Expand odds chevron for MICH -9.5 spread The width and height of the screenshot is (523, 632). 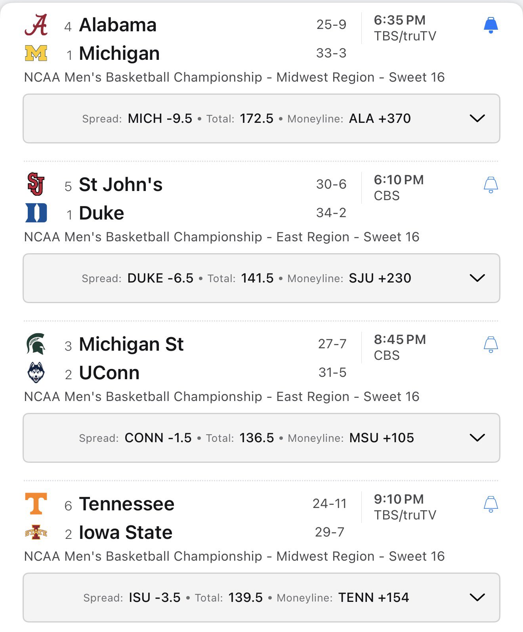click(477, 118)
